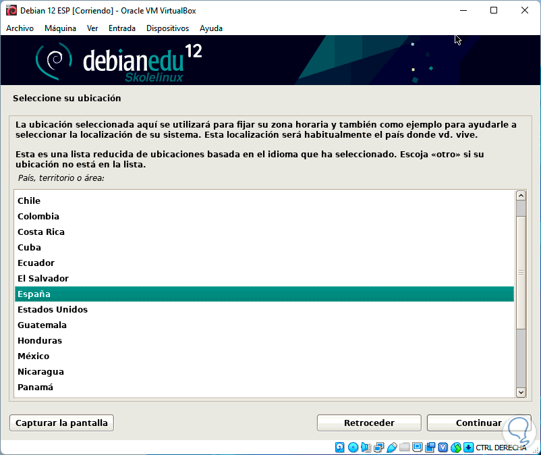Click the VirtualBox window title icon
Image resolution: width=541 pixels, height=455 pixels.
tap(11, 11)
